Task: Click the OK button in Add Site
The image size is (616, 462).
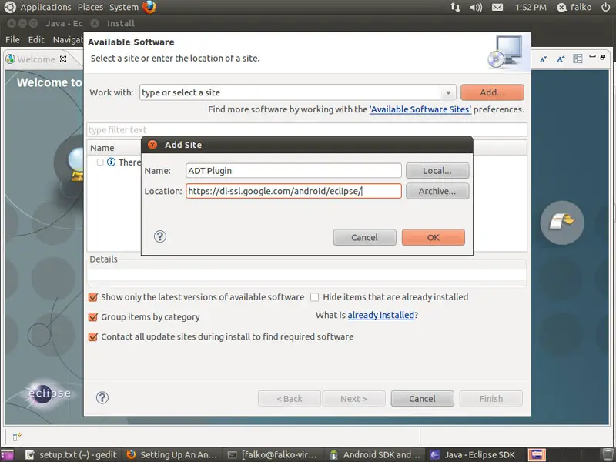Action: click(434, 237)
